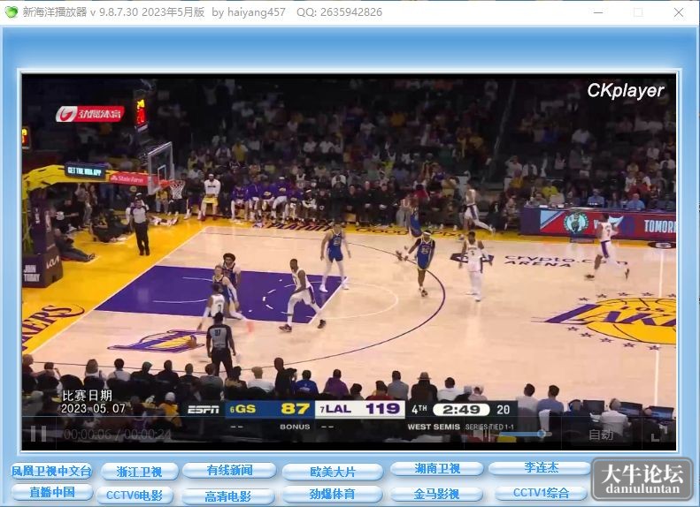This screenshot has width=700, height=507.
Task: Switch to the 凤凰卫视中文台 channel
Action: click(x=51, y=471)
